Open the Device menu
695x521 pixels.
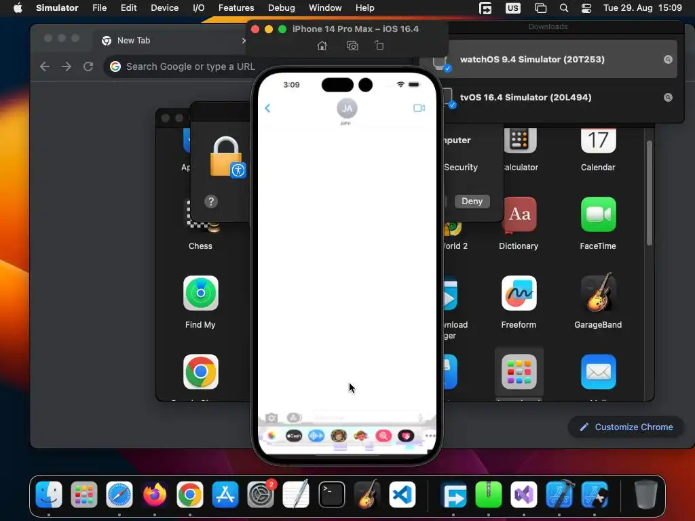[164, 8]
